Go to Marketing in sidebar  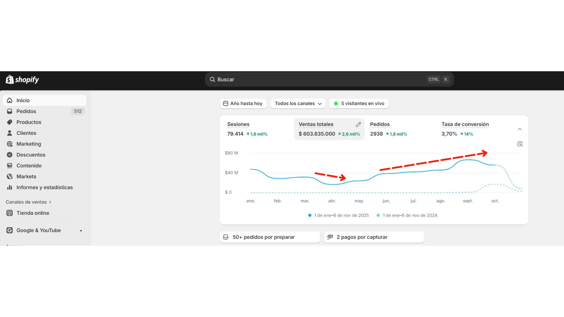(x=45, y=144)
